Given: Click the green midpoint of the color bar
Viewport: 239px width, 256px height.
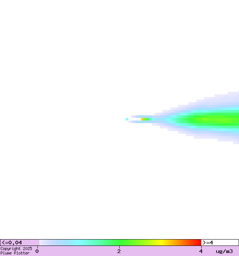Looking at the screenshot, I should (x=120, y=243).
